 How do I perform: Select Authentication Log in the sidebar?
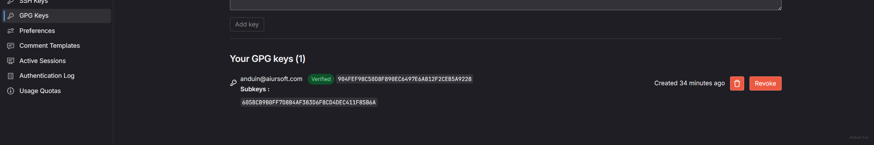pyautogui.click(x=47, y=76)
